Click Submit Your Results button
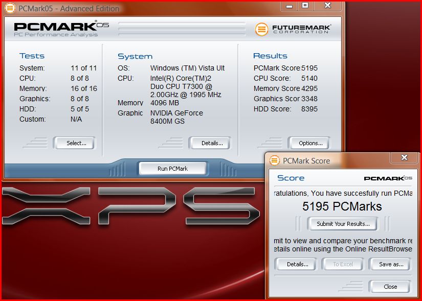The width and height of the screenshot is (422, 301). (343, 224)
